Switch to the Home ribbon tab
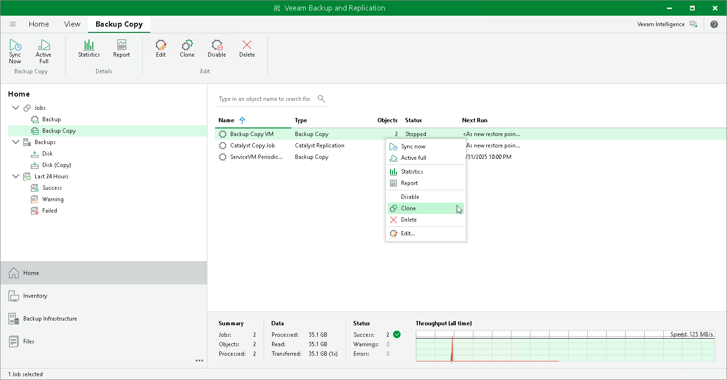This screenshot has height=380, width=727. pyautogui.click(x=39, y=24)
